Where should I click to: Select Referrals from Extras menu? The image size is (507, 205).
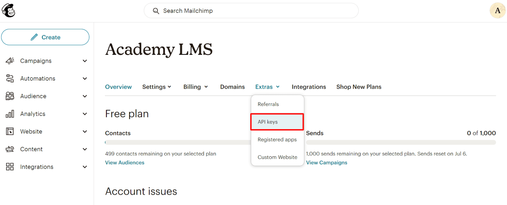click(278, 104)
